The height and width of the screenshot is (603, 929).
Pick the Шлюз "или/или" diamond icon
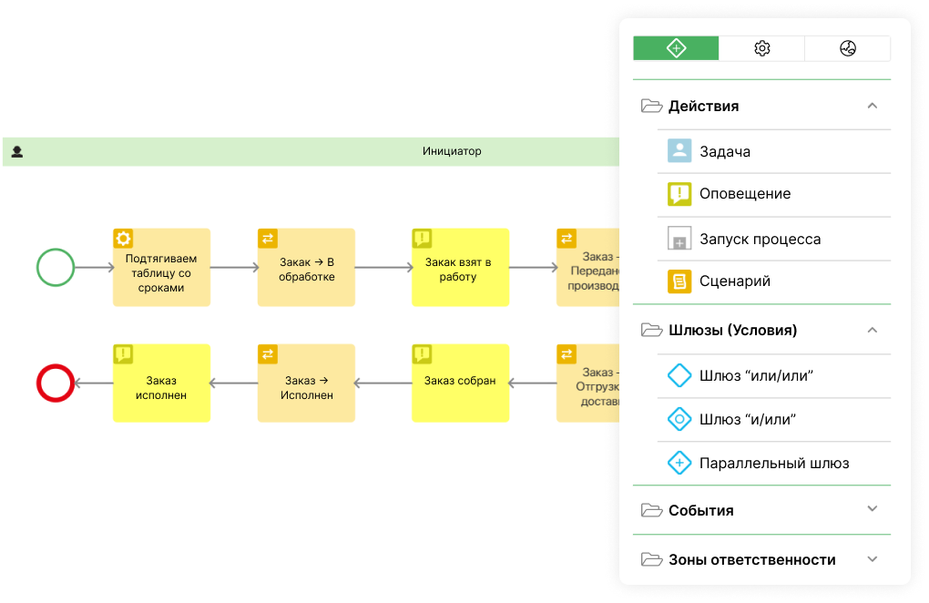point(679,375)
